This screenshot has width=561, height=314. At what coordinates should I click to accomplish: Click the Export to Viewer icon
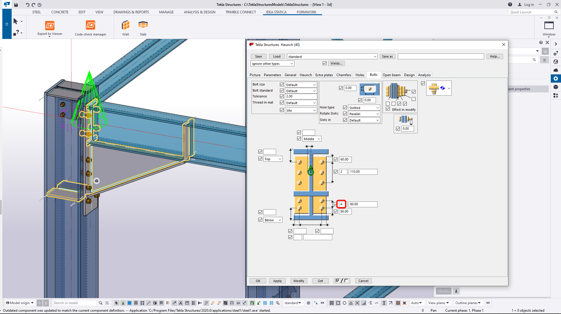[50, 26]
